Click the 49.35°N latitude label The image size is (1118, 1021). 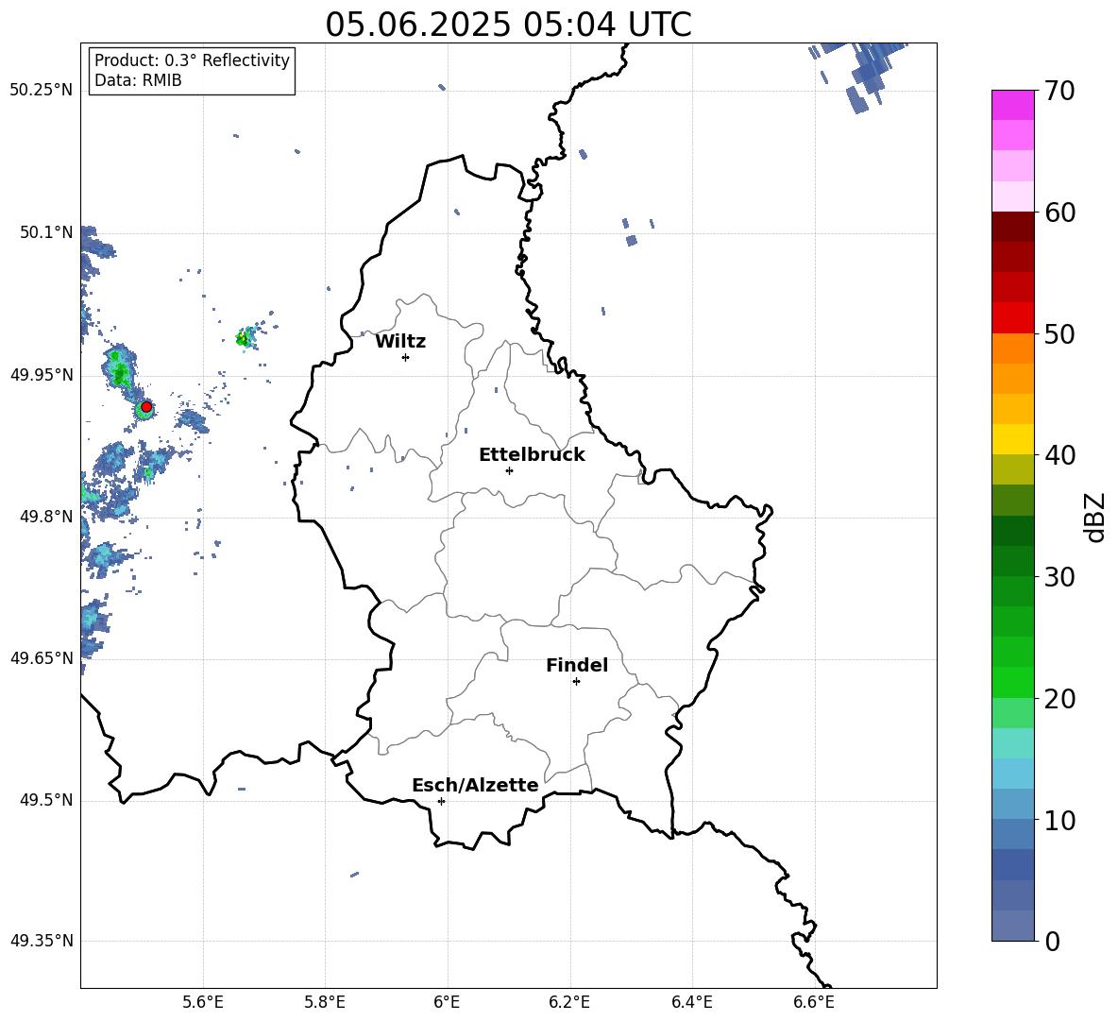(x=42, y=941)
